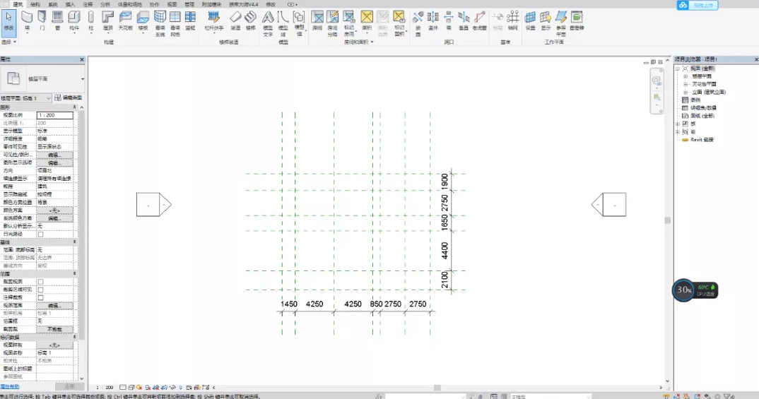Toggle the Crop View (裁剪视图) checkbox
The image size is (759, 399).
[x=41, y=282]
